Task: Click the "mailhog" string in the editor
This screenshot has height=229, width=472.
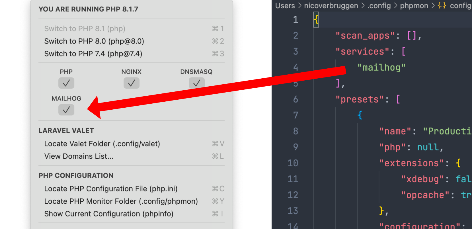Action: [x=381, y=68]
